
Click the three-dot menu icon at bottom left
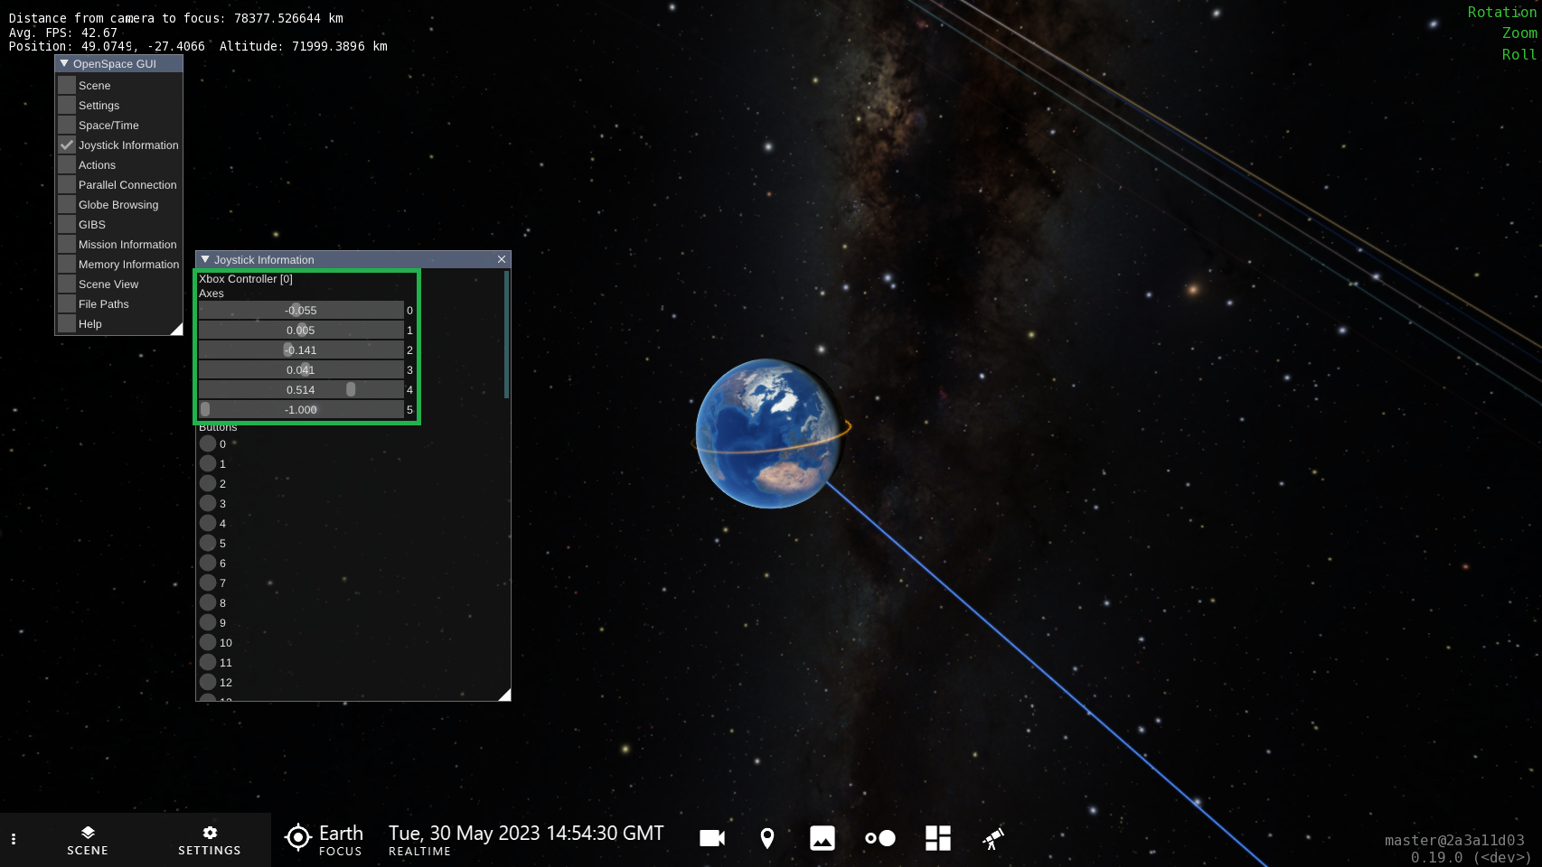14,839
